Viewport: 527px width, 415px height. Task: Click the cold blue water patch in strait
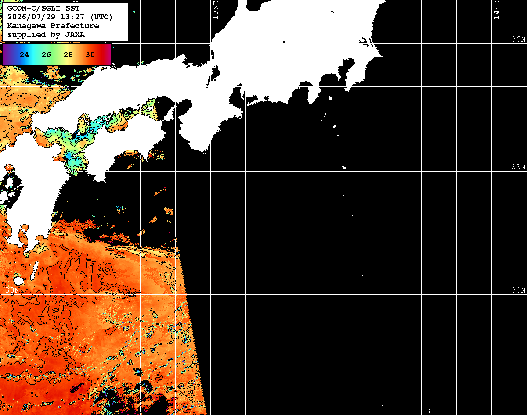click(70, 157)
